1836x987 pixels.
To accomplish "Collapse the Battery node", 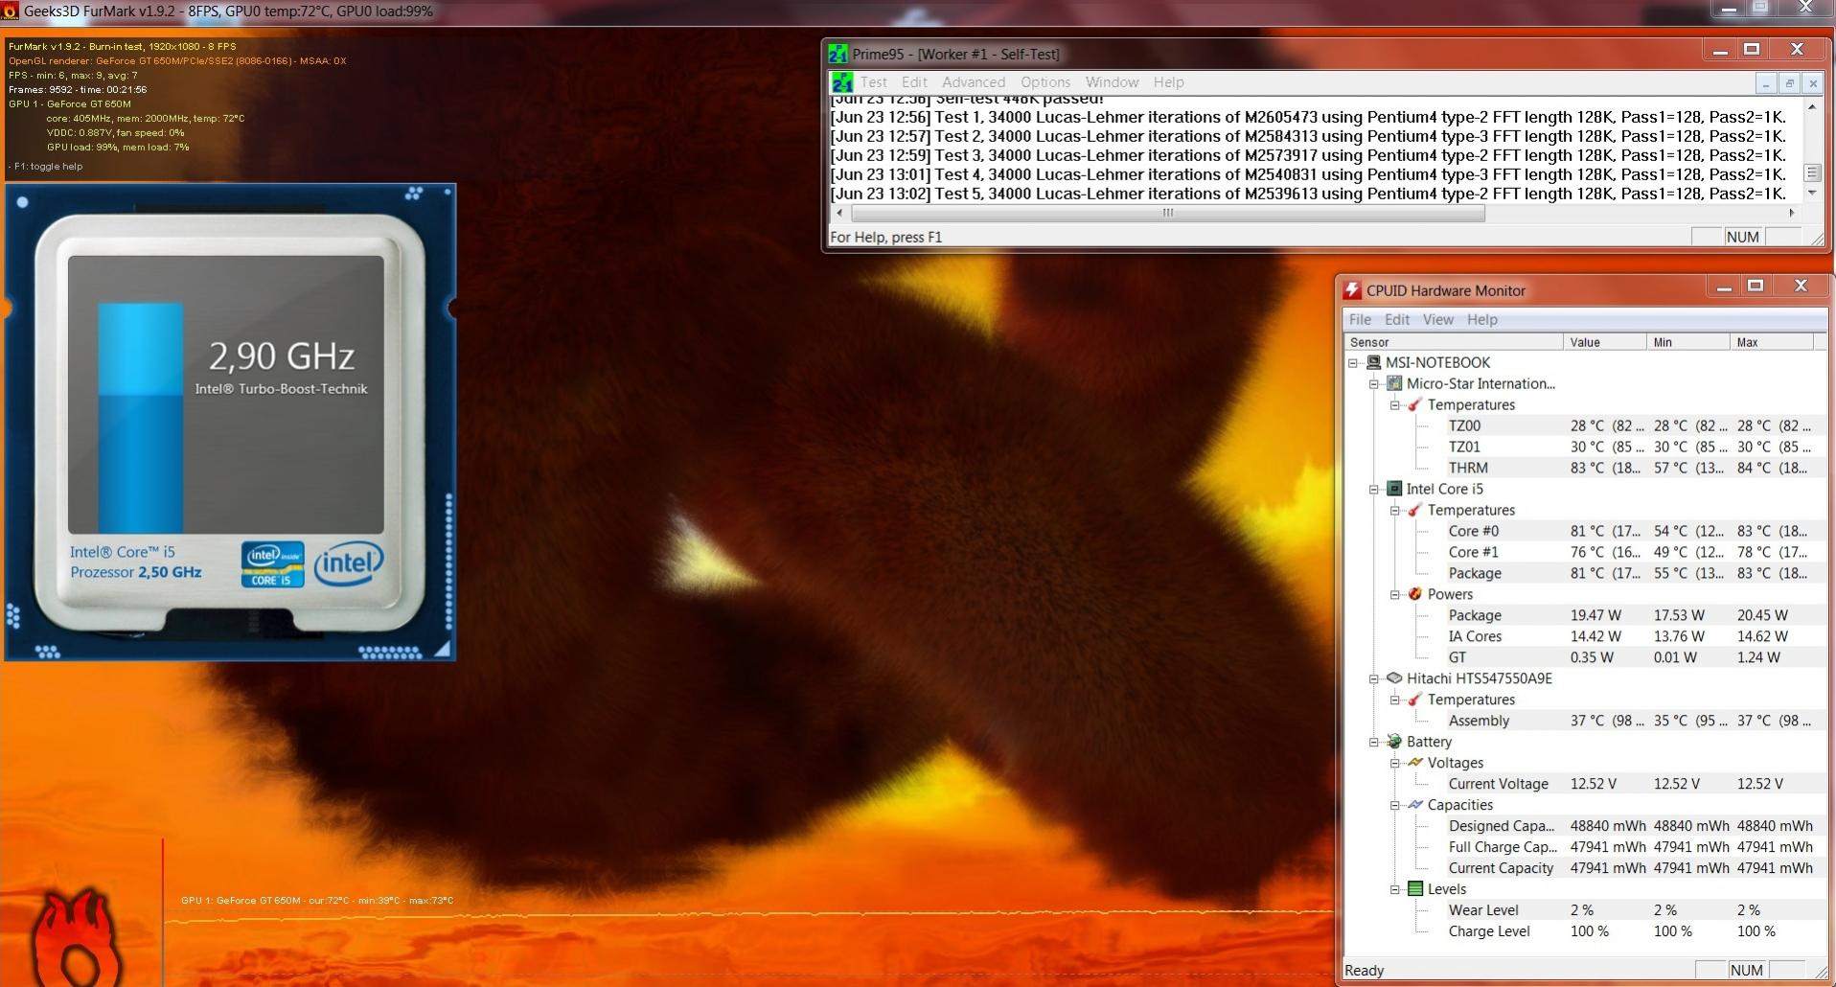I will tap(1374, 743).
